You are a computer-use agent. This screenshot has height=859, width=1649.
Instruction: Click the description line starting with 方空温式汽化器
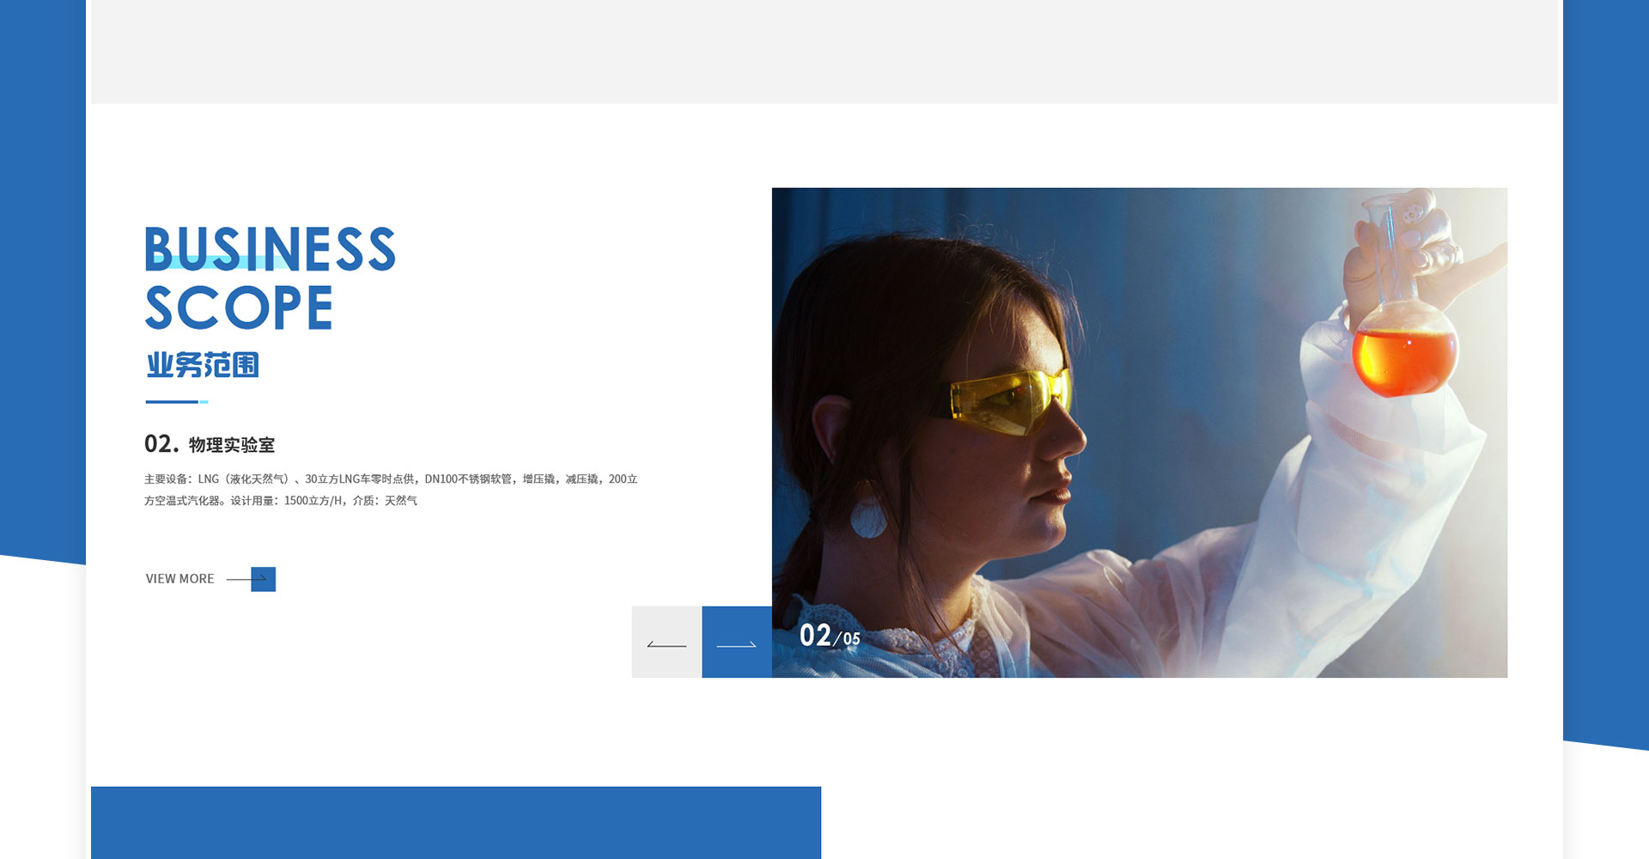coord(281,501)
